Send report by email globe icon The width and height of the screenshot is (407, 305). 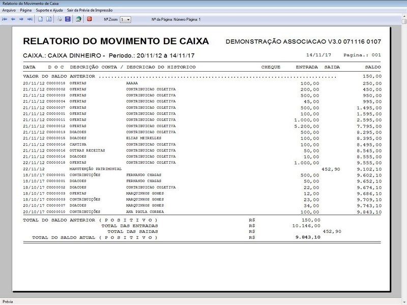point(78,19)
